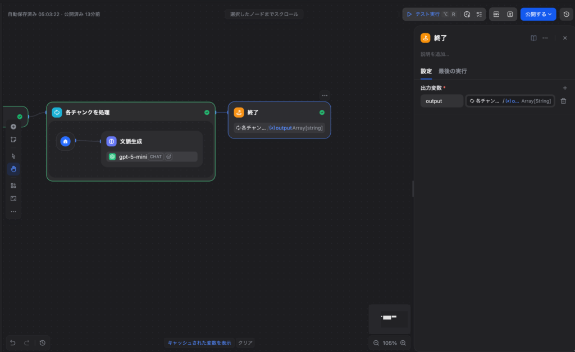Screen dimensions: 575x352
Task: Open the output variable selector dropdown
Action: [510, 101]
